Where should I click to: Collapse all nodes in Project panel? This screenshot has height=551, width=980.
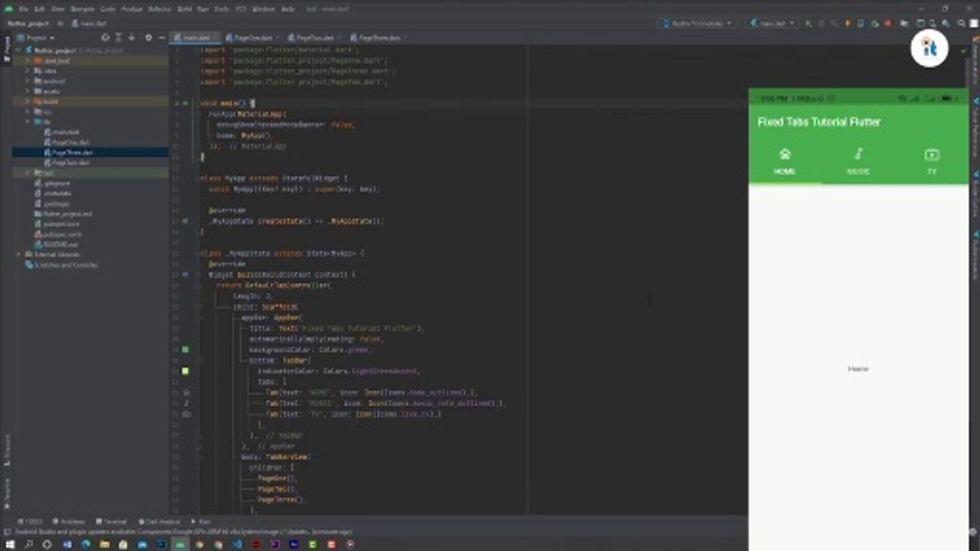pos(131,37)
